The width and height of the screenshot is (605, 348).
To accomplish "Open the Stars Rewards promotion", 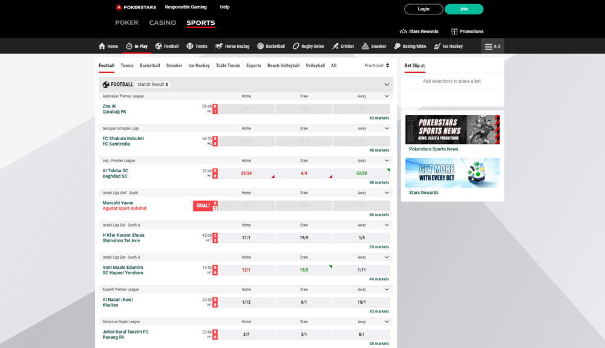I will (453, 173).
